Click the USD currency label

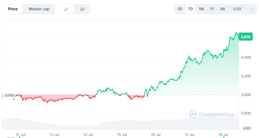[247, 128]
